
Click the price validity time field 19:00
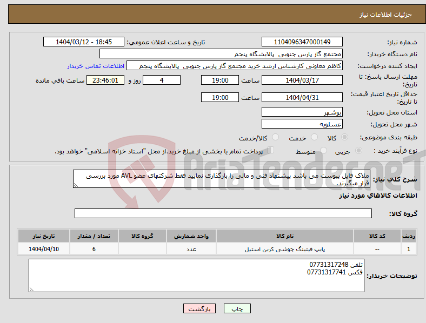220,97
